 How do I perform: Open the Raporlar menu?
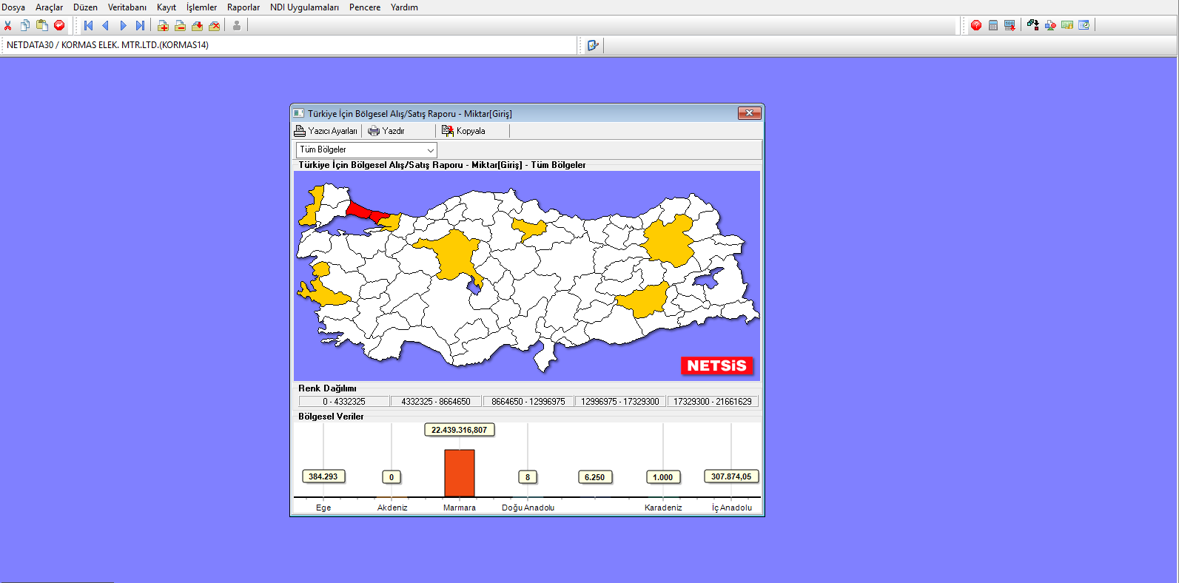[x=243, y=7]
